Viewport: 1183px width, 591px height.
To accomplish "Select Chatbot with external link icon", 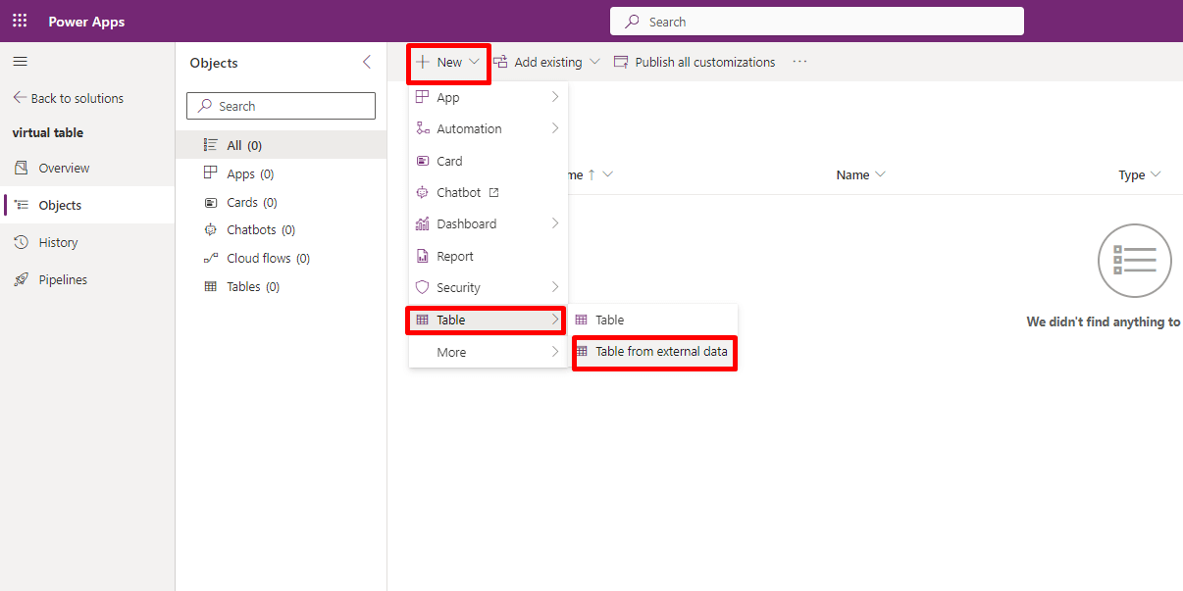I will click(x=459, y=193).
